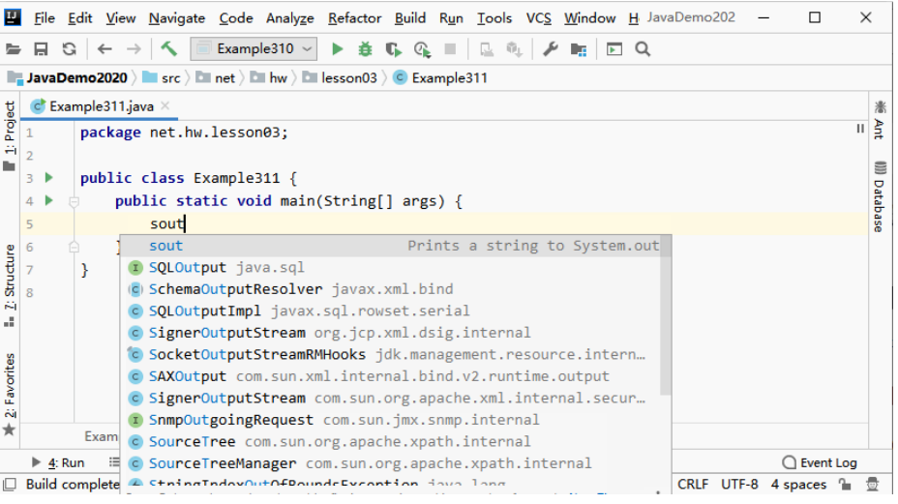Image resolution: width=898 pixels, height=504 pixels.
Task: Click the Profiler run icon
Action: coord(422,50)
